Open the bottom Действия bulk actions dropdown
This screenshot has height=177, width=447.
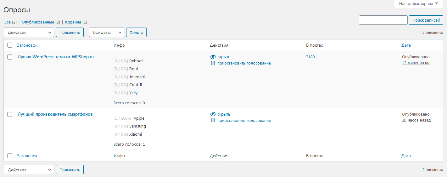(29, 170)
